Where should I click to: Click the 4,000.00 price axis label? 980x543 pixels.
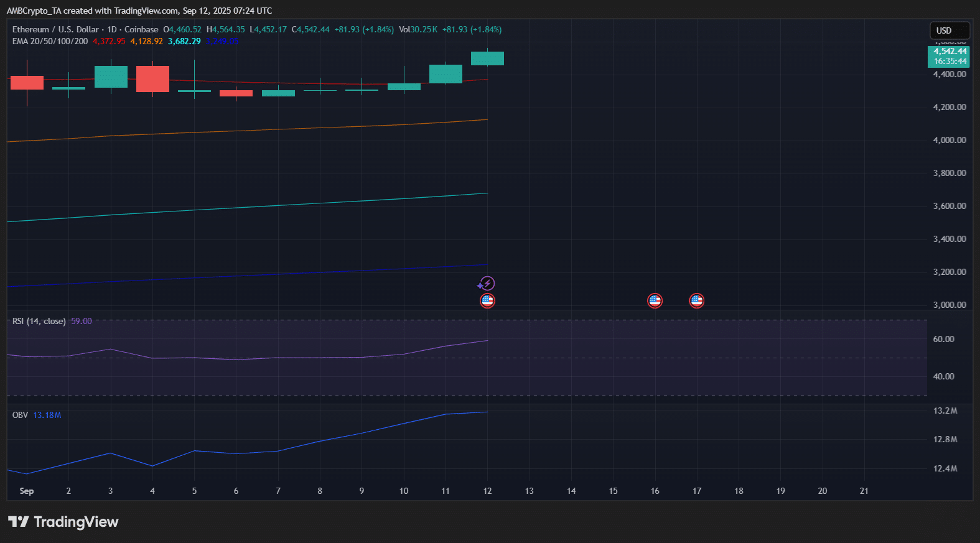949,140
